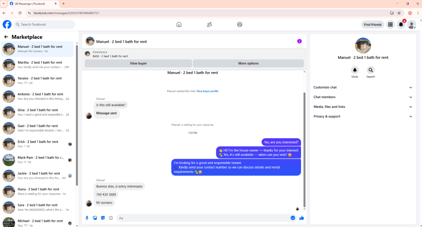The height and width of the screenshot is (227, 422).
Task: Click the conversation list scrollbar
Action: [x=77, y=116]
